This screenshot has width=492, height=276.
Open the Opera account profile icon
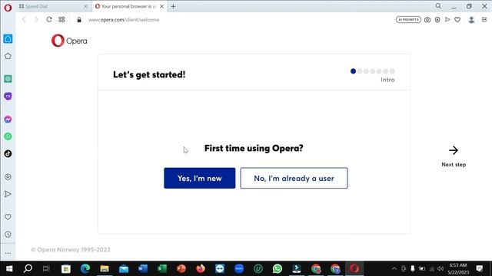click(471, 20)
